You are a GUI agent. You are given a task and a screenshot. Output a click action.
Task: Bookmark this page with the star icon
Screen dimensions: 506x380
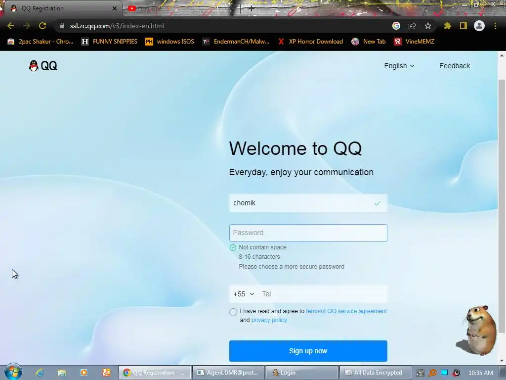(x=428, y=26)
